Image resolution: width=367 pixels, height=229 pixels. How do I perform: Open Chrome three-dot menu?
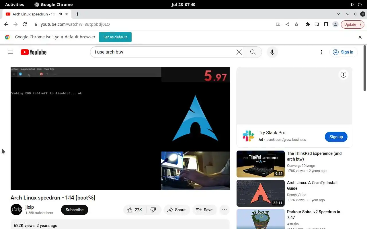[x=361, y=24]
